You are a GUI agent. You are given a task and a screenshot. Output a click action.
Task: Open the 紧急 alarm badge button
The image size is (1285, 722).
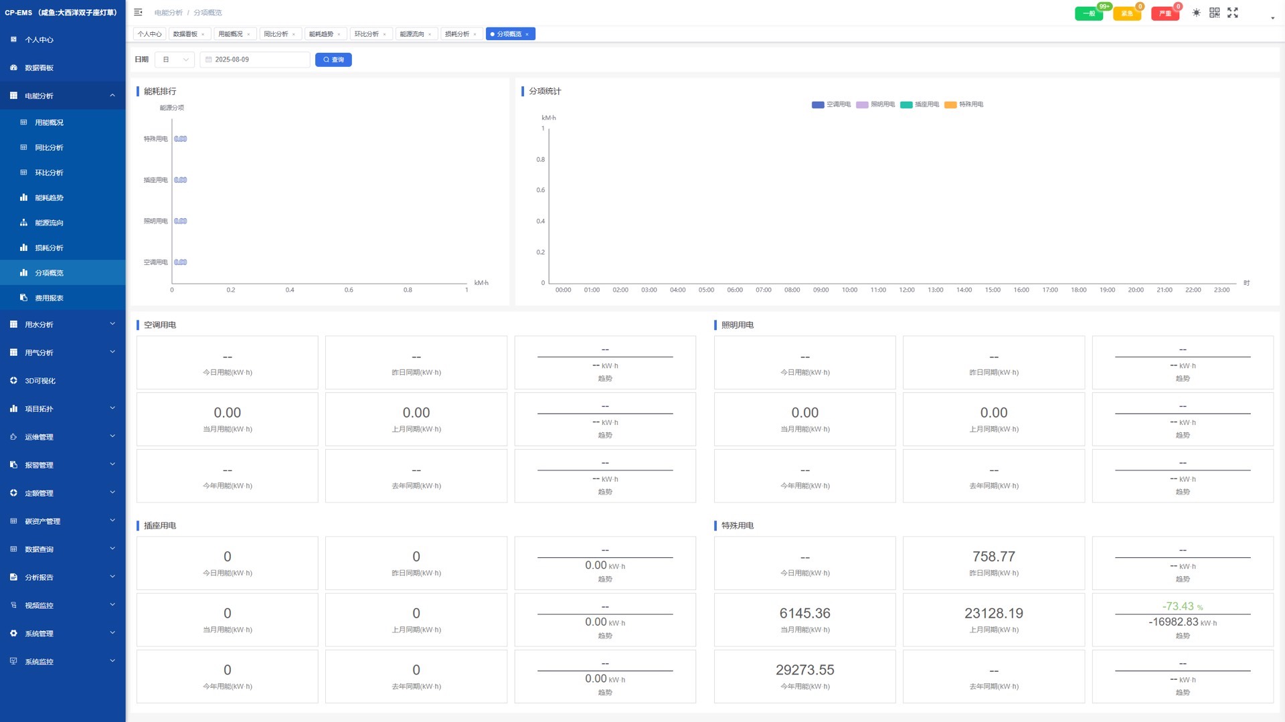[x=1127, y=13]
